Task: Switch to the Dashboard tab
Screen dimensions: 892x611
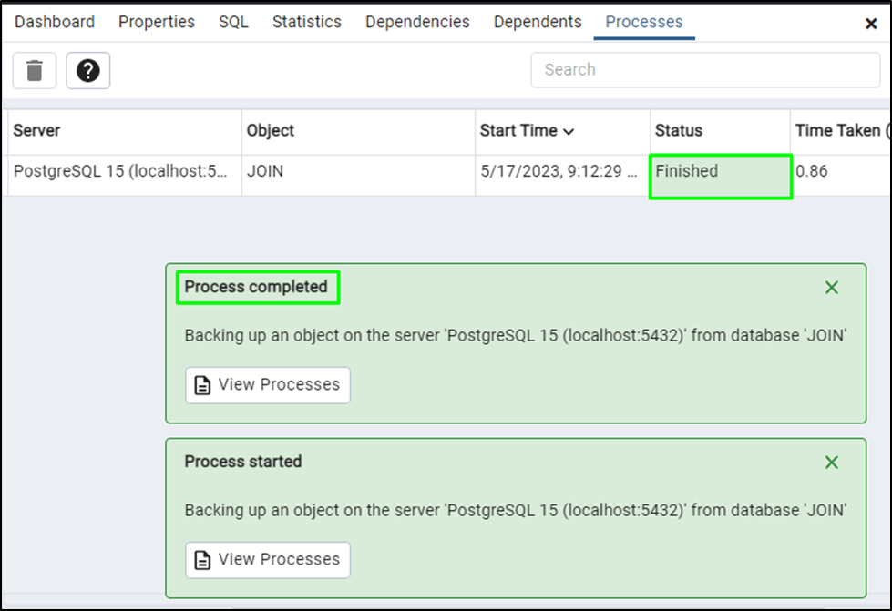Action: [55, 22]
